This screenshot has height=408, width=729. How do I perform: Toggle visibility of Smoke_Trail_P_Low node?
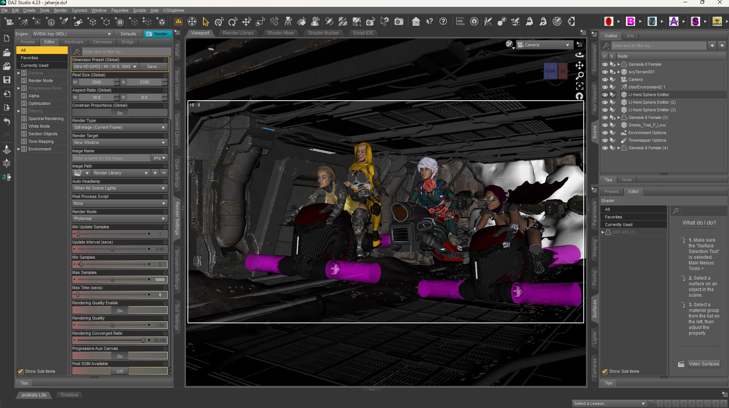pyautogui.click(x=605, y=125)
